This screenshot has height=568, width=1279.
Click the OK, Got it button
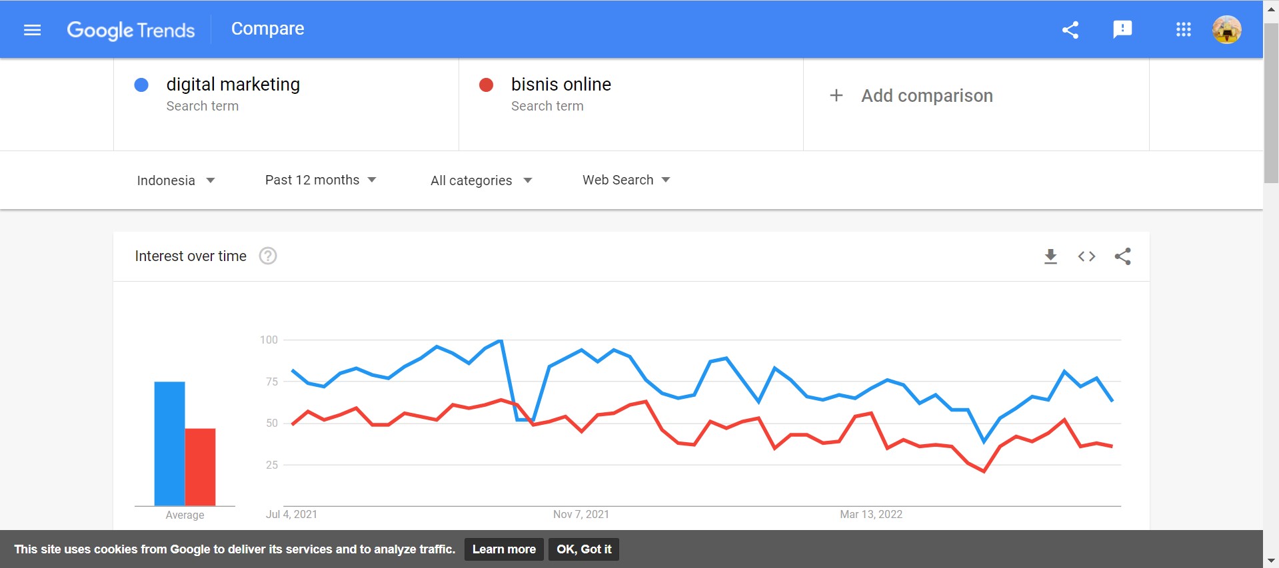tap(584, 549)
